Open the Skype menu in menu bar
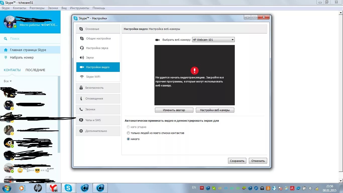 click(x=6, y=8)
